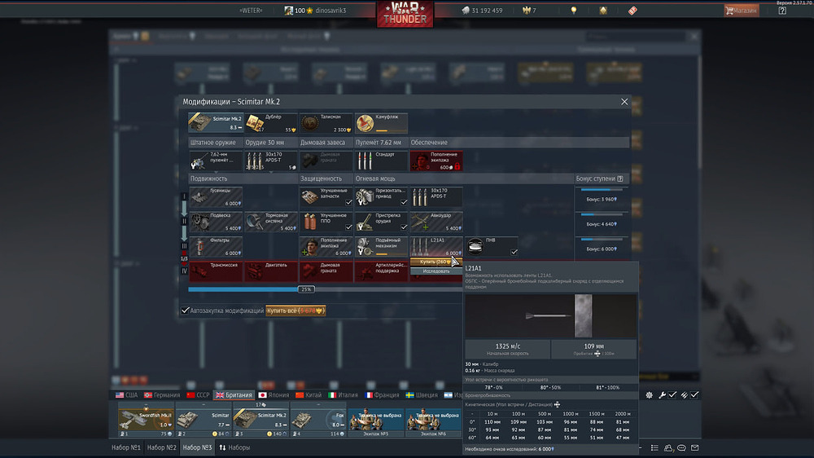Expand the 30x170 APDS-T main gun ammo selector
This screenshot has height=458, width=814.
pyautogui.click(x=270, y=161)
